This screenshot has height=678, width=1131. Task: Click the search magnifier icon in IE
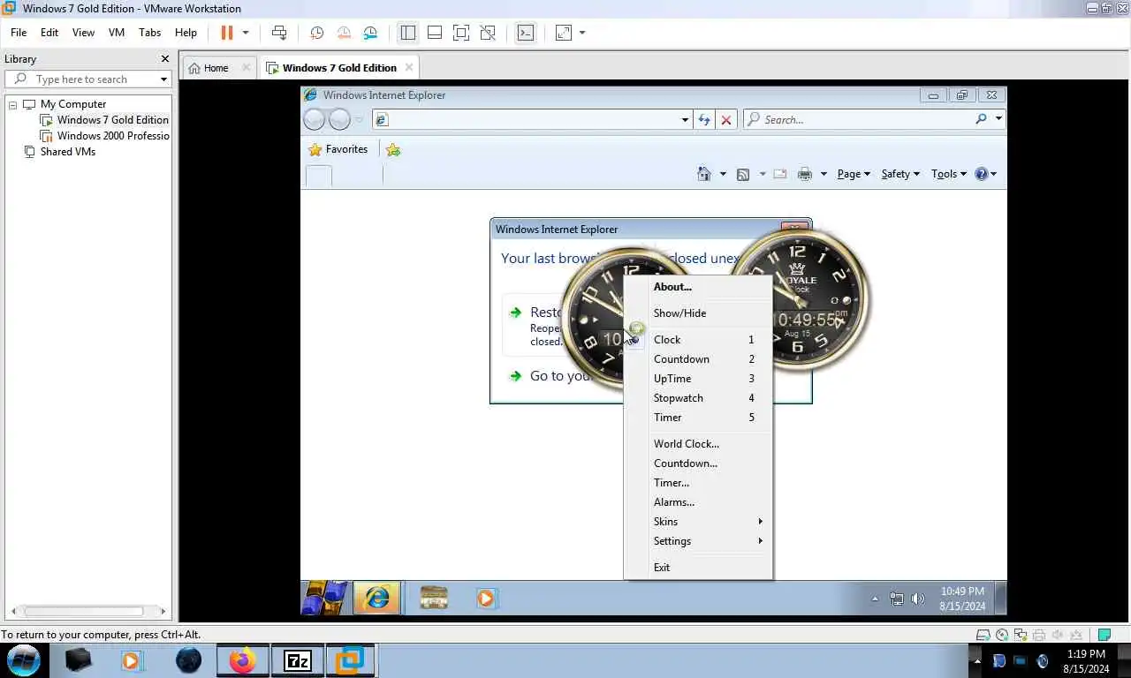point(981,119)
